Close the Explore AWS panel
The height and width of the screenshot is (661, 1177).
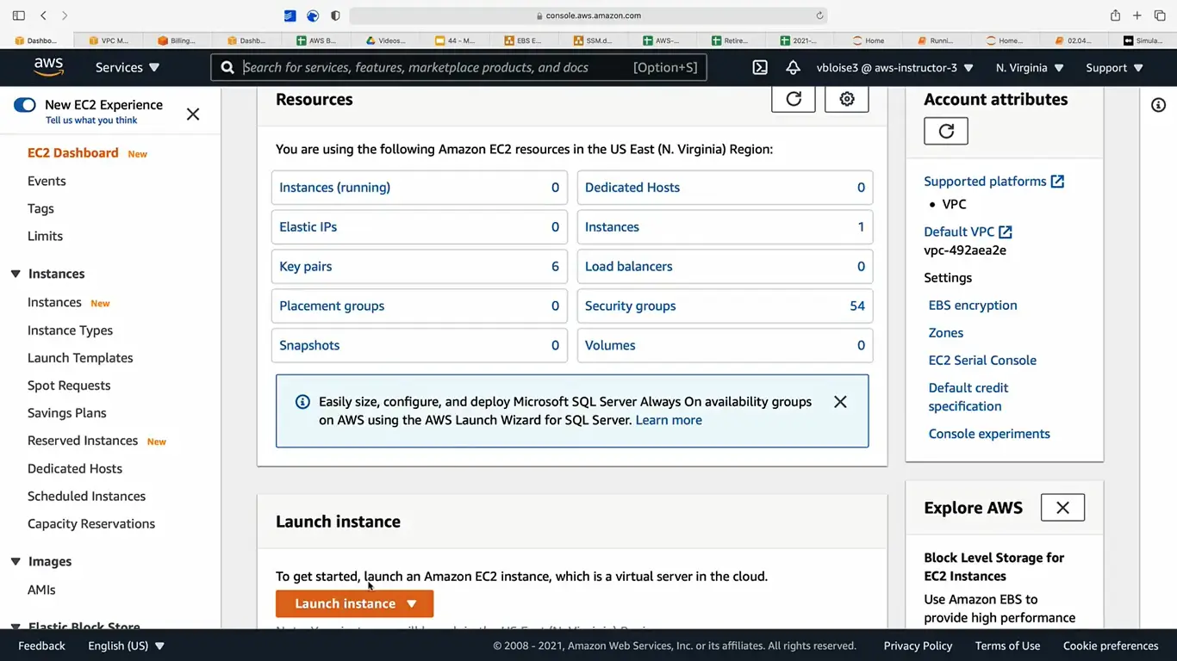(x=1062, y=508)
